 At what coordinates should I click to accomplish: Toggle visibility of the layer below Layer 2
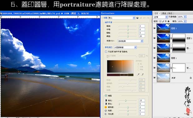(x=155, y=48)
